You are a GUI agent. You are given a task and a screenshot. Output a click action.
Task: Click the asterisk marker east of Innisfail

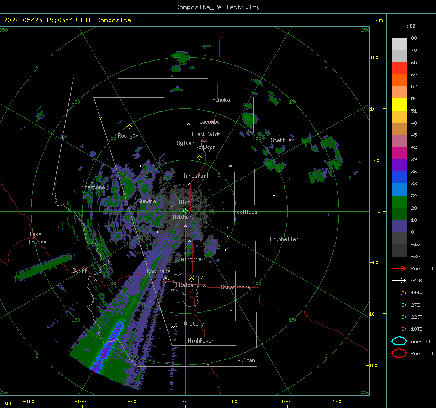(230, 166)
